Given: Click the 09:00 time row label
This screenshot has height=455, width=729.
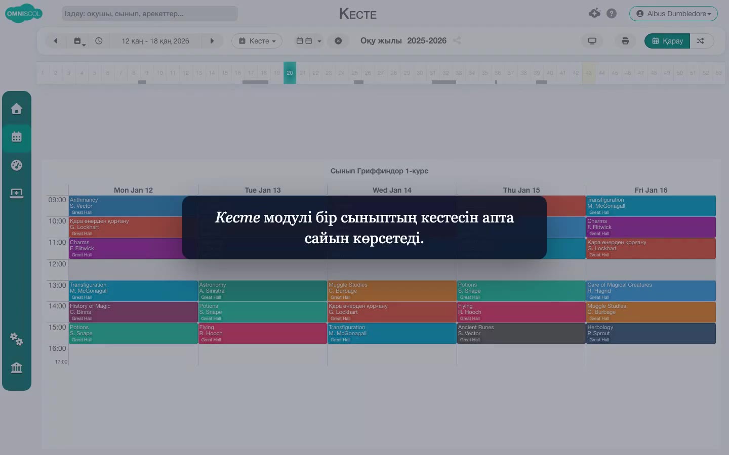Looking at the screenshot, I should 57,200.
